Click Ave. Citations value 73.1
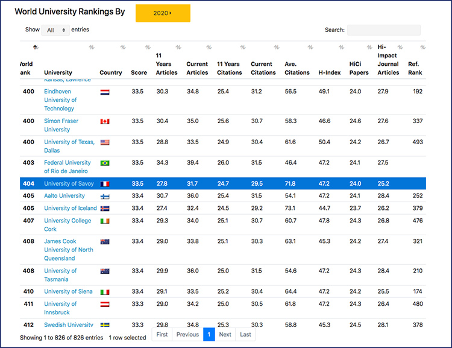The width and height of the screenshot is (452, 348). (290, 208)
